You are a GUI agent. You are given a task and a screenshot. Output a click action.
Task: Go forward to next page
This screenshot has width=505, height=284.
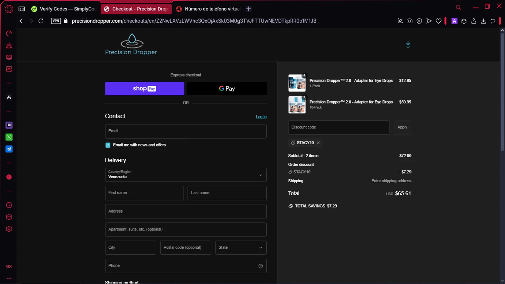31,21
